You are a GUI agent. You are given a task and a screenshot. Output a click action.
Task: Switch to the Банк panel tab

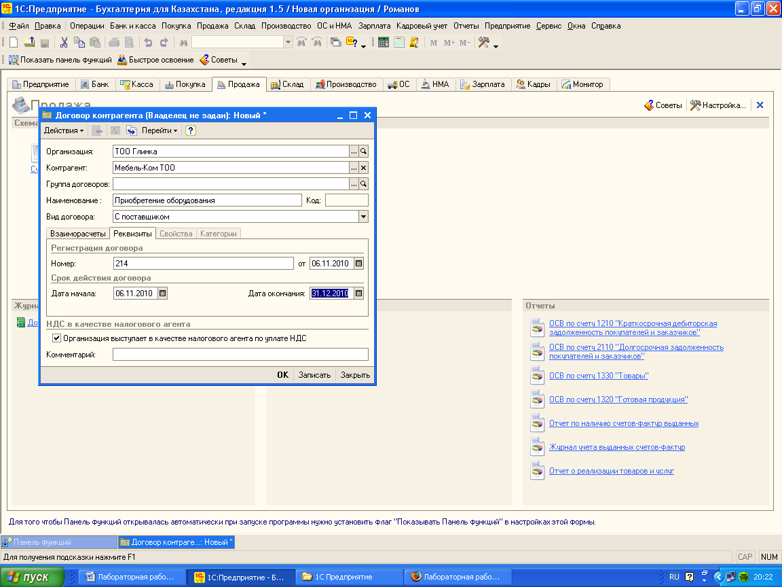click(95, 84)
